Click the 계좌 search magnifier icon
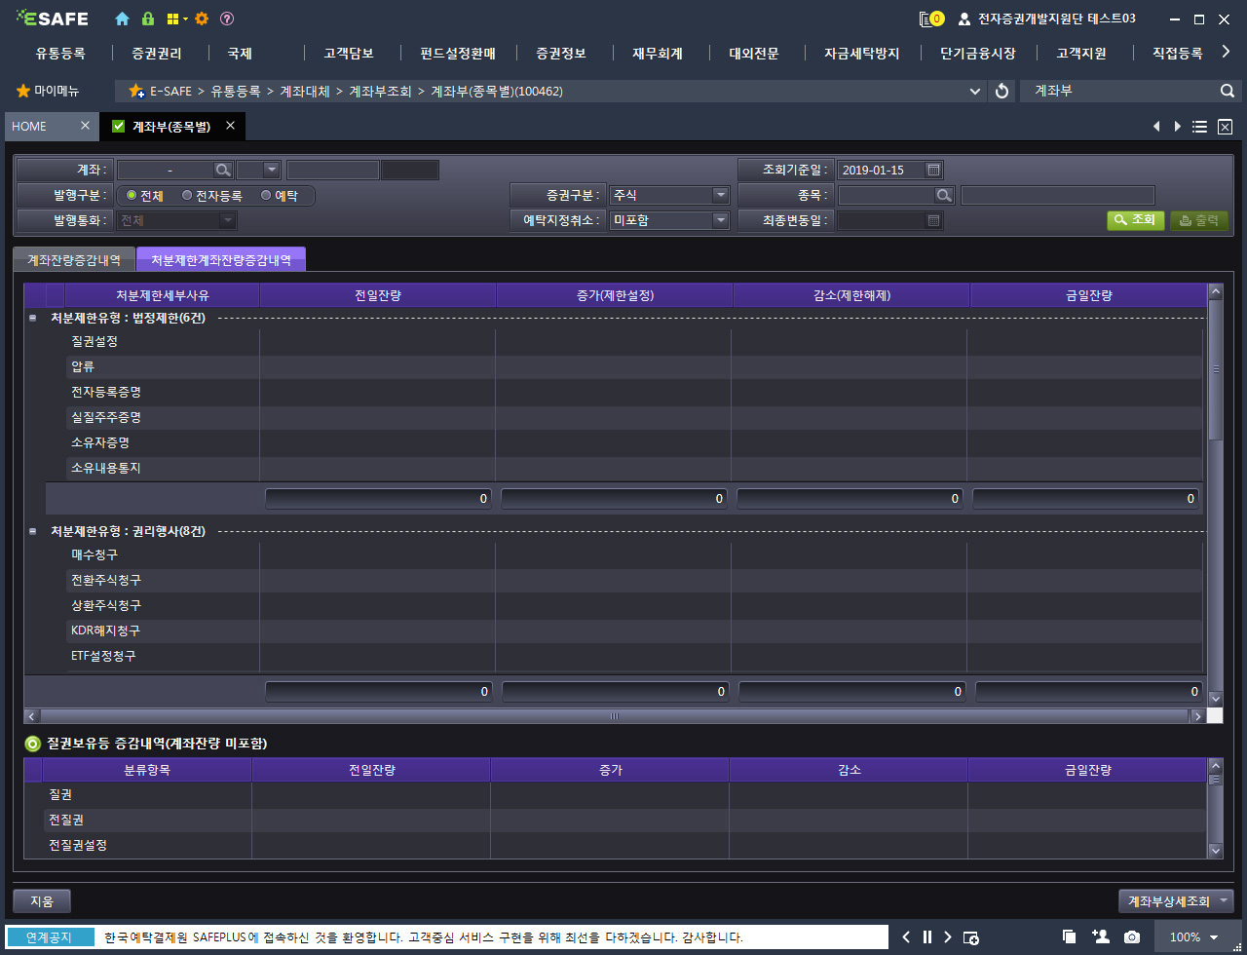 point(223,170)
